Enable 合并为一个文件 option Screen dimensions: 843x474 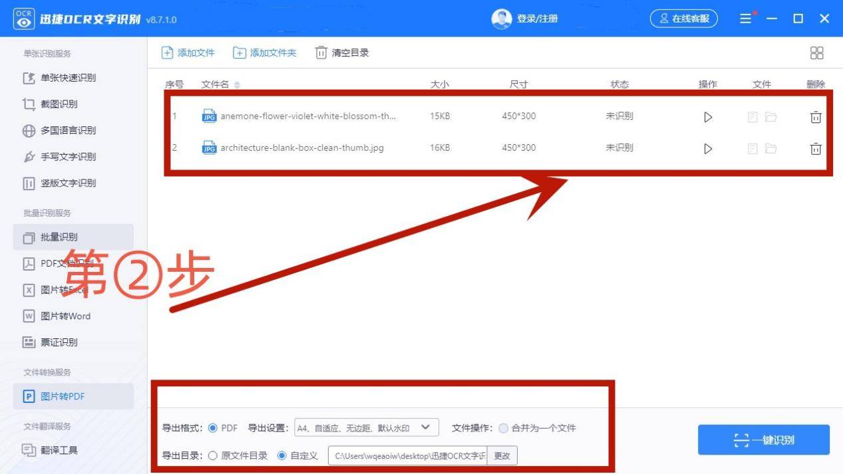tap(503, 428)
